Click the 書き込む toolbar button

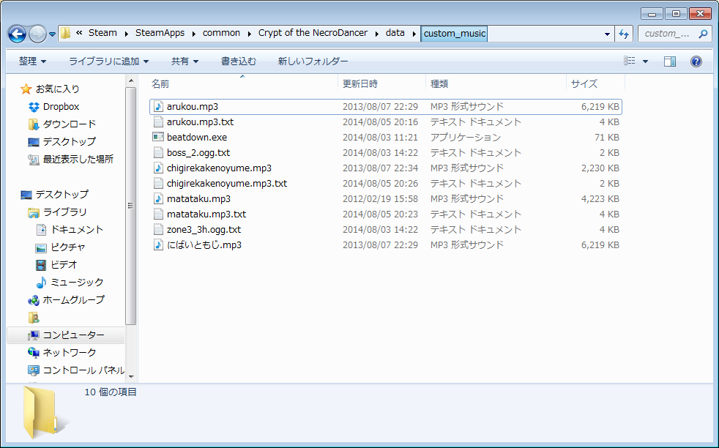pos(239,61)
